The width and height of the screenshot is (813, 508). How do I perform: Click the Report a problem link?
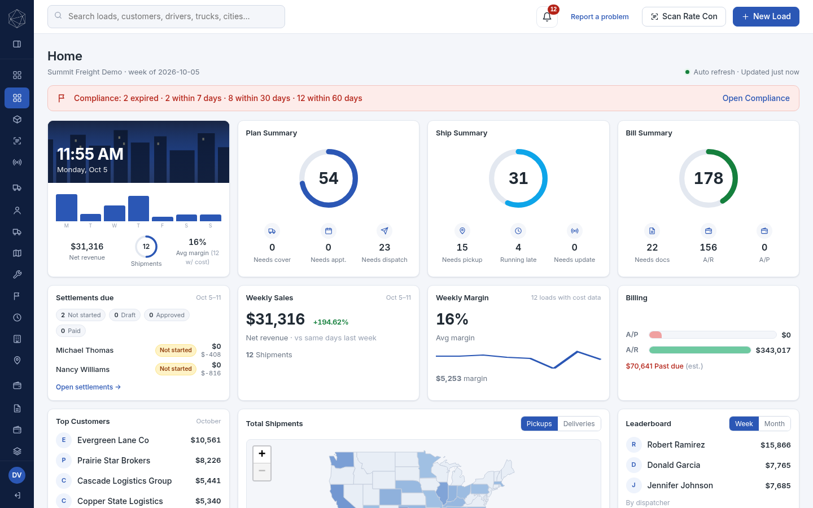[x=600, y=17]
